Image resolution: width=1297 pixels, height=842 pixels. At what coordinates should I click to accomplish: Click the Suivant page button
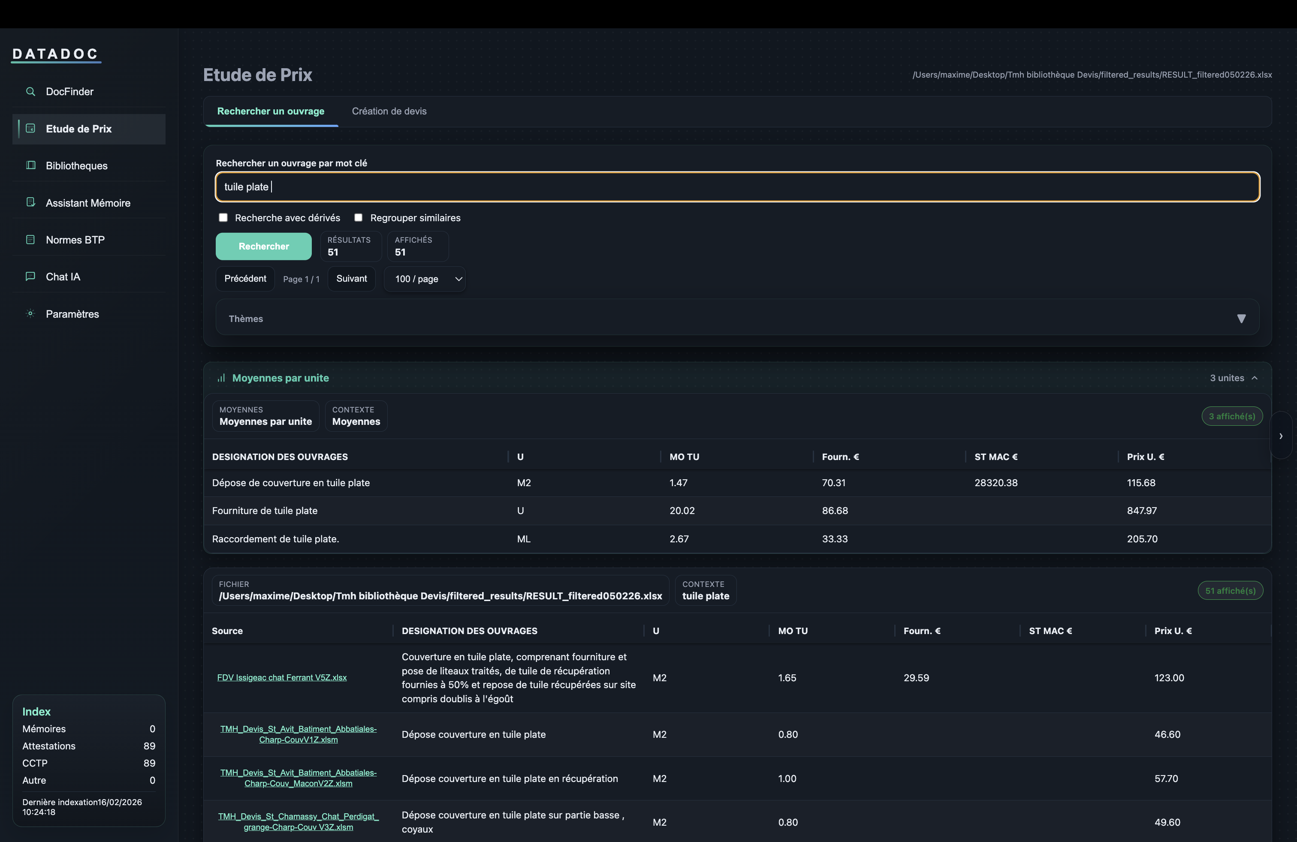(x=352, y=279)
